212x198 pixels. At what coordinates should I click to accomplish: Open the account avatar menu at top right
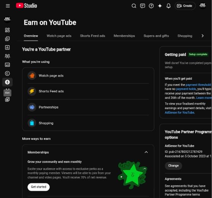coord(202,6)
